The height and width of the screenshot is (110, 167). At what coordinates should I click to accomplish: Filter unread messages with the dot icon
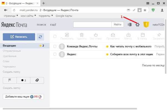click(23, 80)
